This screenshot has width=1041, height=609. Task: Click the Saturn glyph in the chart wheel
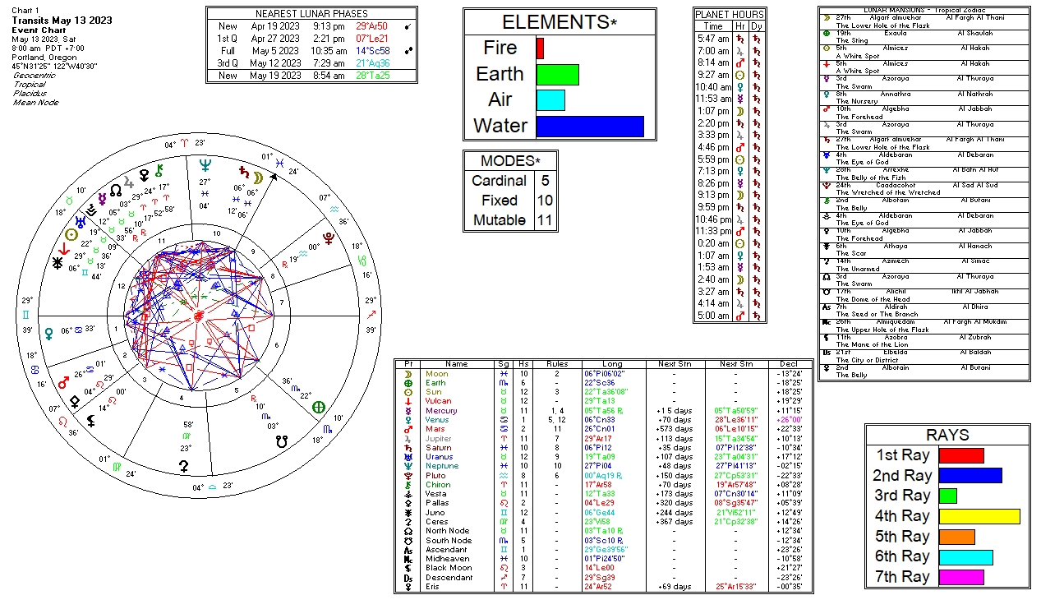coord(242,172)
